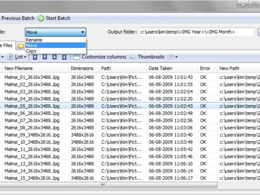Image resolution: width=260 pixels, height=195 pixels.
Task: Open the dropdown arrow left of List
Action: click(2, 57)
